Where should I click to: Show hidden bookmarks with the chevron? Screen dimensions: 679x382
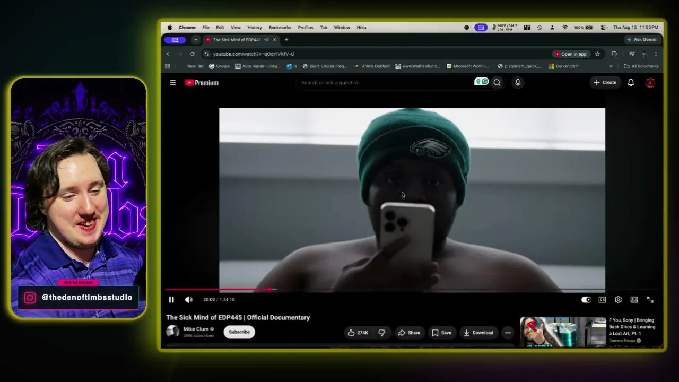pos(611,66)
